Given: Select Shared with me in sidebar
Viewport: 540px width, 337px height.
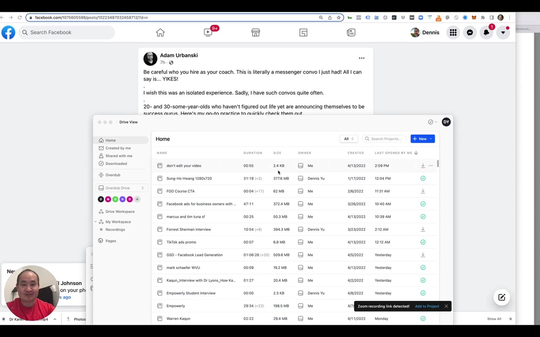Looking at the screenshot, I should pyautogui.click(x=119, y=156).
